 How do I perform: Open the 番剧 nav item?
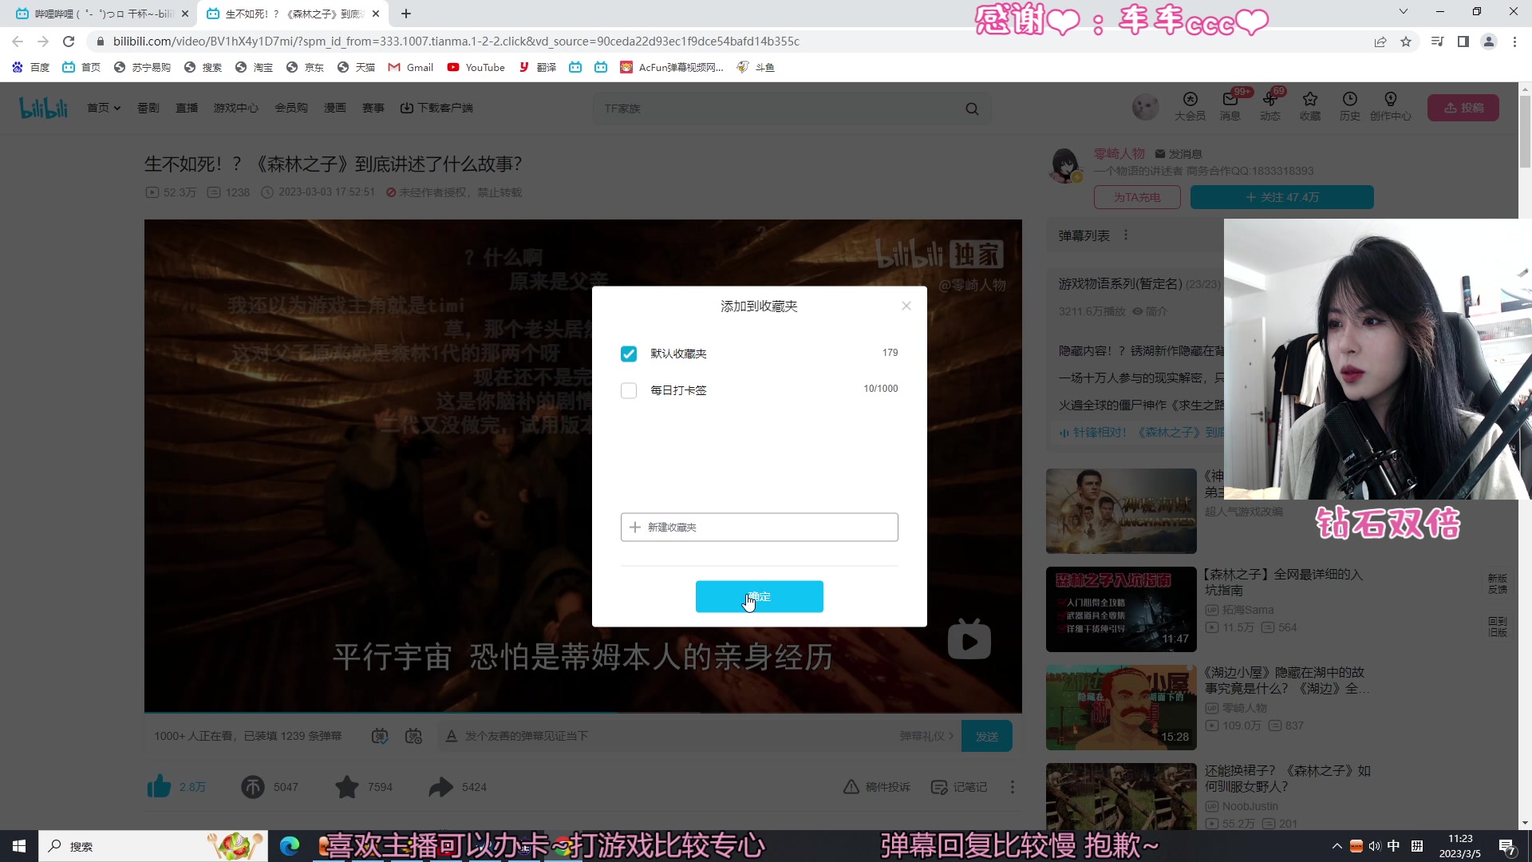pyautogui.click(x=148, y=108)
